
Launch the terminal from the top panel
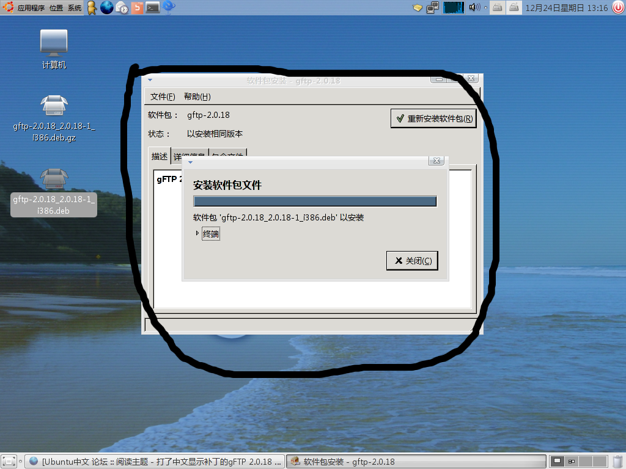click(152, 7)
